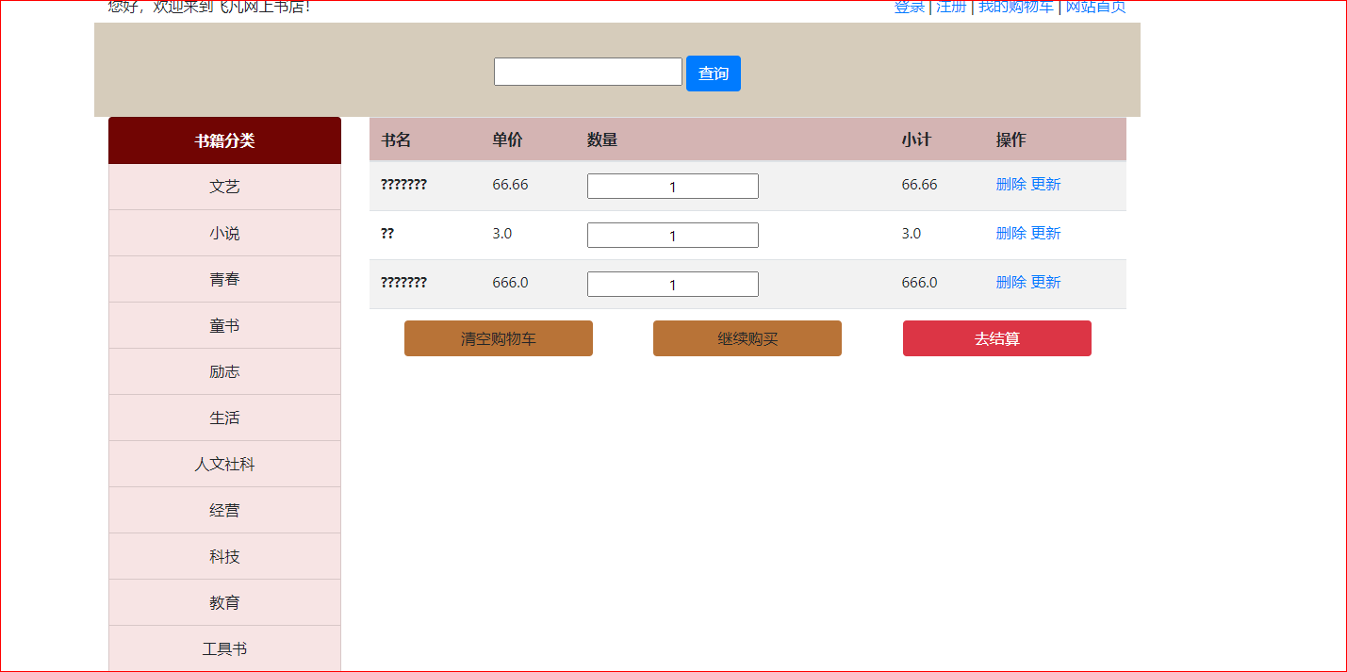Viewport: 1347px width, 672px height.
Task: Edit quantity field in the 3.0 row
Action: coord(673,236)
